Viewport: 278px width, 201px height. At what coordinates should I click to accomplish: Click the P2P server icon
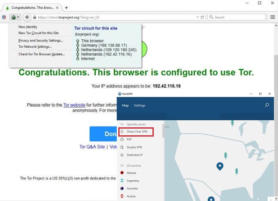122,139
